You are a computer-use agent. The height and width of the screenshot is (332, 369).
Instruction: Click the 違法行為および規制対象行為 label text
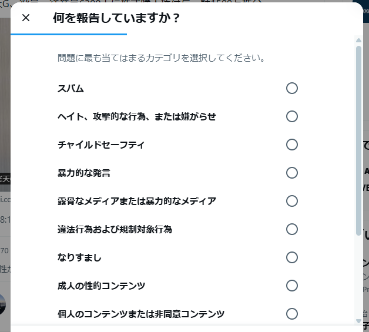click(115, 229)
